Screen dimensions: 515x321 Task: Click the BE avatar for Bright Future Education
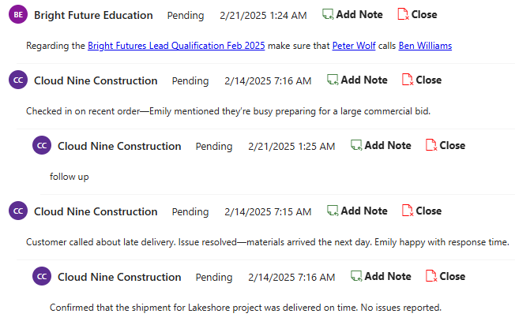coord(17,15)
